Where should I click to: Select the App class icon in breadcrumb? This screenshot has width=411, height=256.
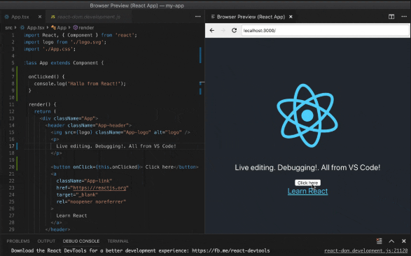tap(53, 27)
